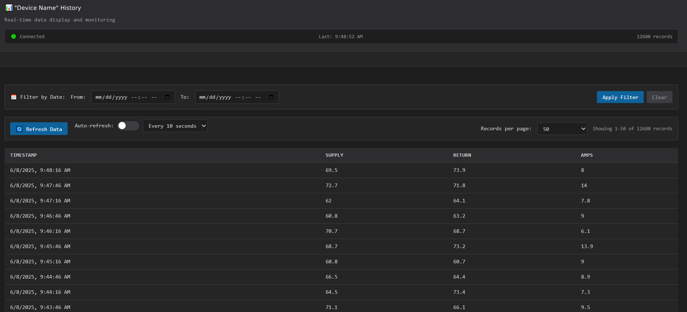Image resolution: width=687 pixels, height=312 pixels.
Task: Select the 6/8/2025, 9:46:16 AM timestamp cell
Action: coord(40,231)
